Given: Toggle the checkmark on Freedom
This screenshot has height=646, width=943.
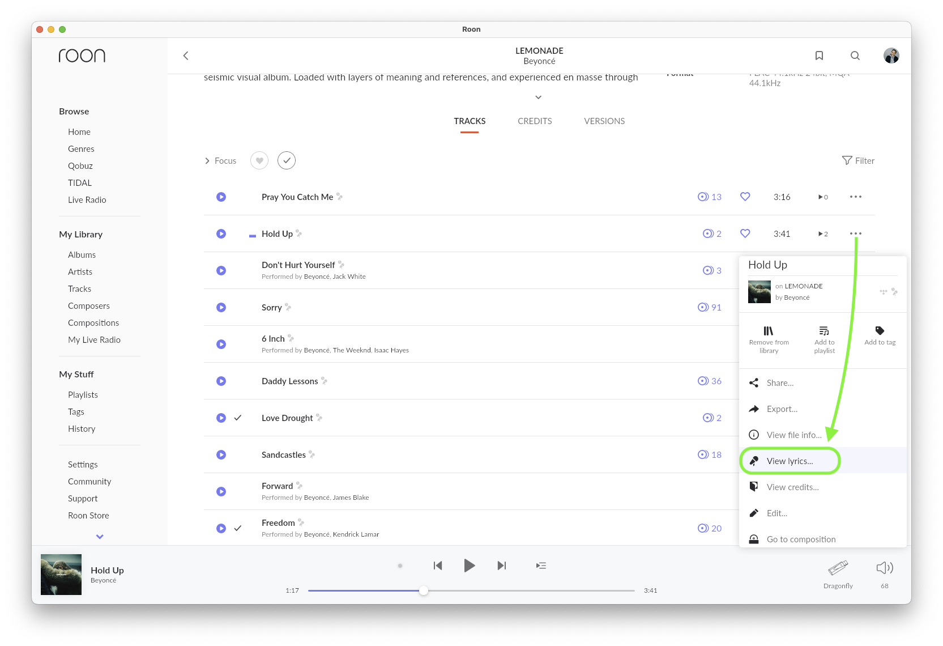Looking at the screenshot, I should (x=238, y=528).
